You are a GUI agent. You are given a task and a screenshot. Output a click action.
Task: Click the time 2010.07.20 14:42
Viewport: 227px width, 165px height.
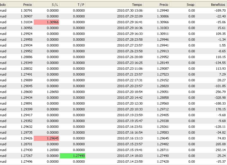pyautogui.click(x=130, y=98)
